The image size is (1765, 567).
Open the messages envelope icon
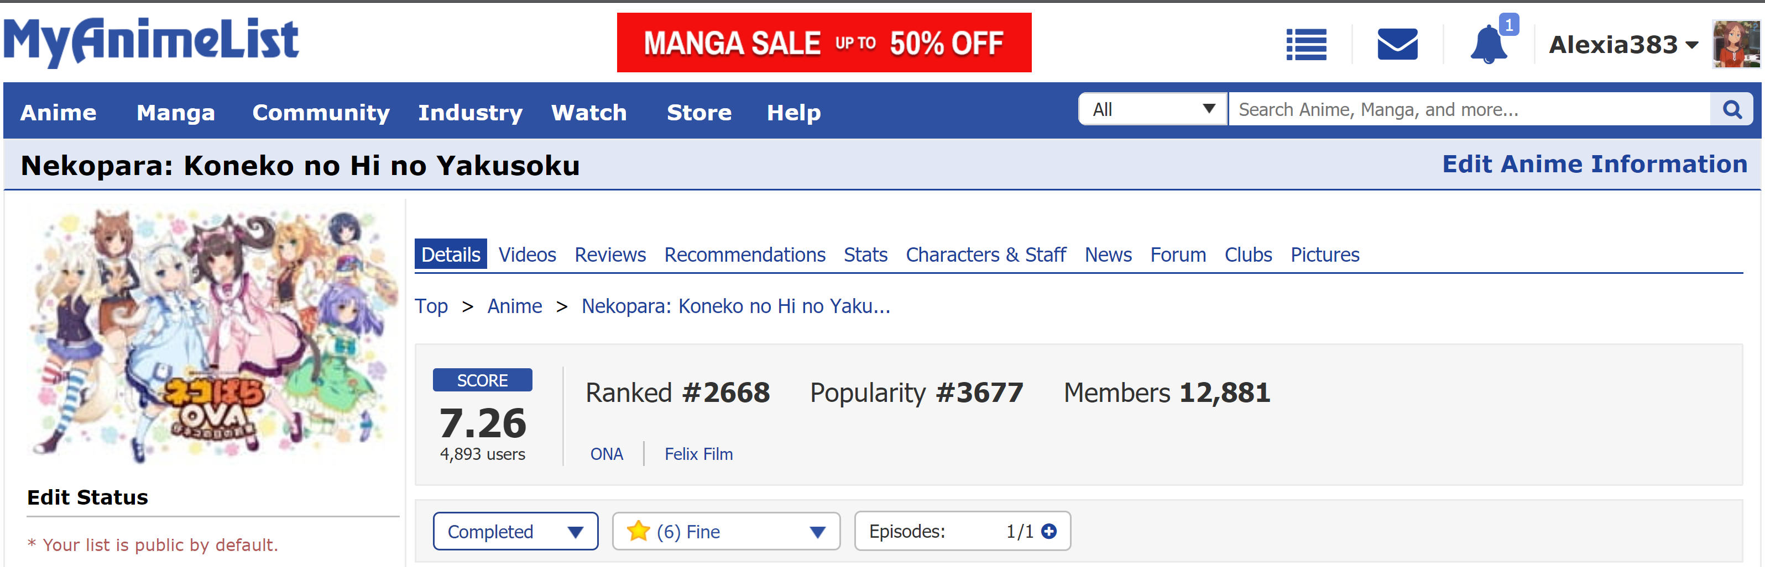pos(1397,45)
